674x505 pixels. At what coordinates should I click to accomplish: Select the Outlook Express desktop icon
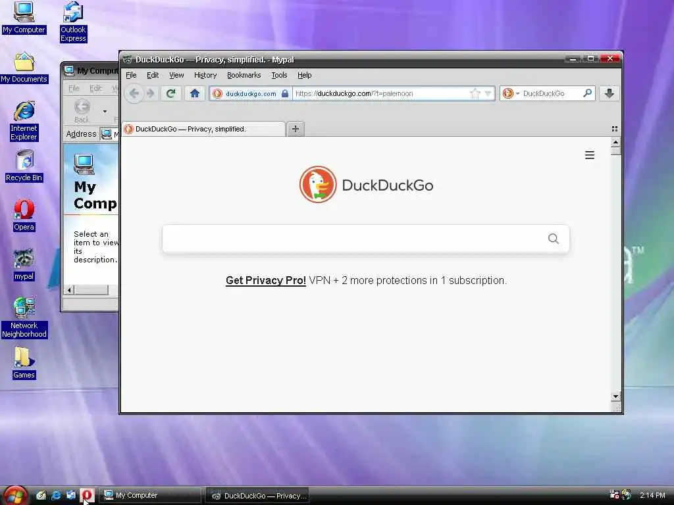73,22
